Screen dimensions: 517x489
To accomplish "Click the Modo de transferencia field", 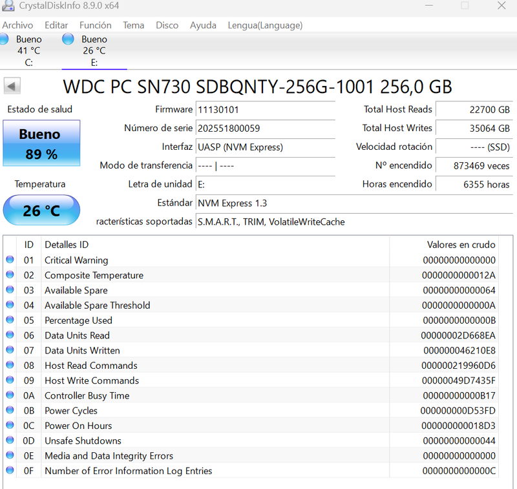I will click(266, 165).
